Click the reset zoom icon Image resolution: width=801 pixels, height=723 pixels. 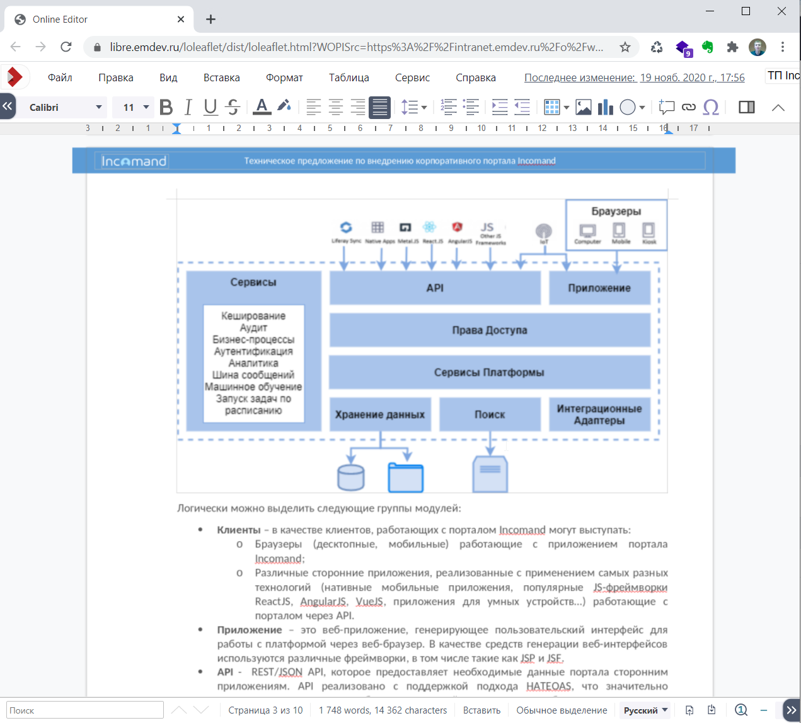click(x=741, y=710)
